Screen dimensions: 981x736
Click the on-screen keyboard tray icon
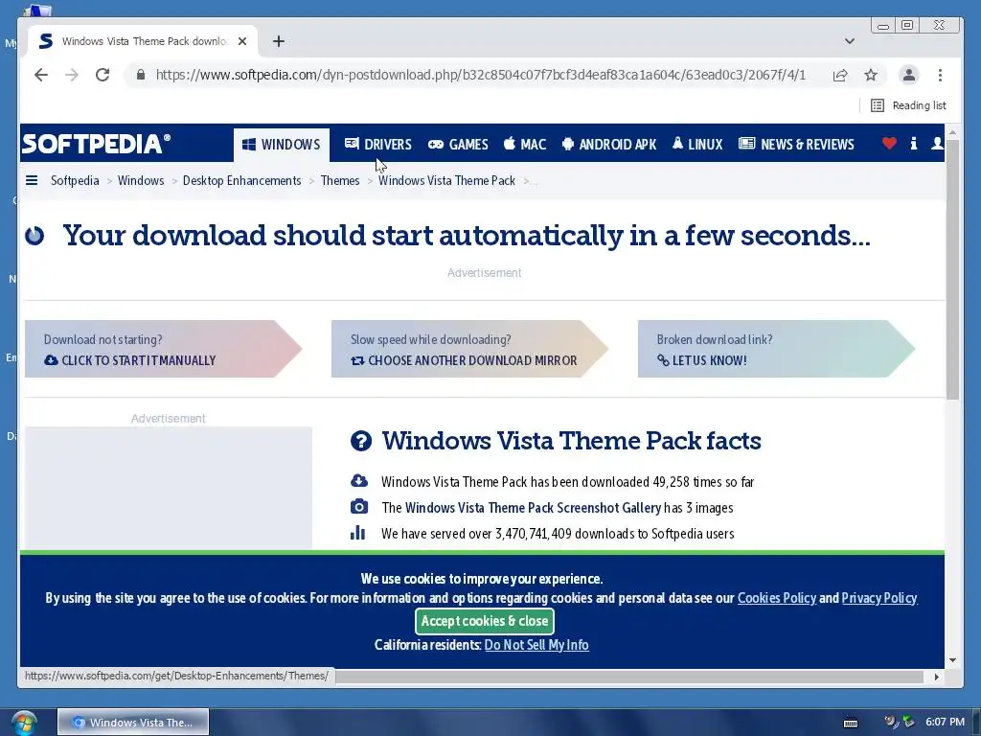pyautogui.click(x=851, y=723)
